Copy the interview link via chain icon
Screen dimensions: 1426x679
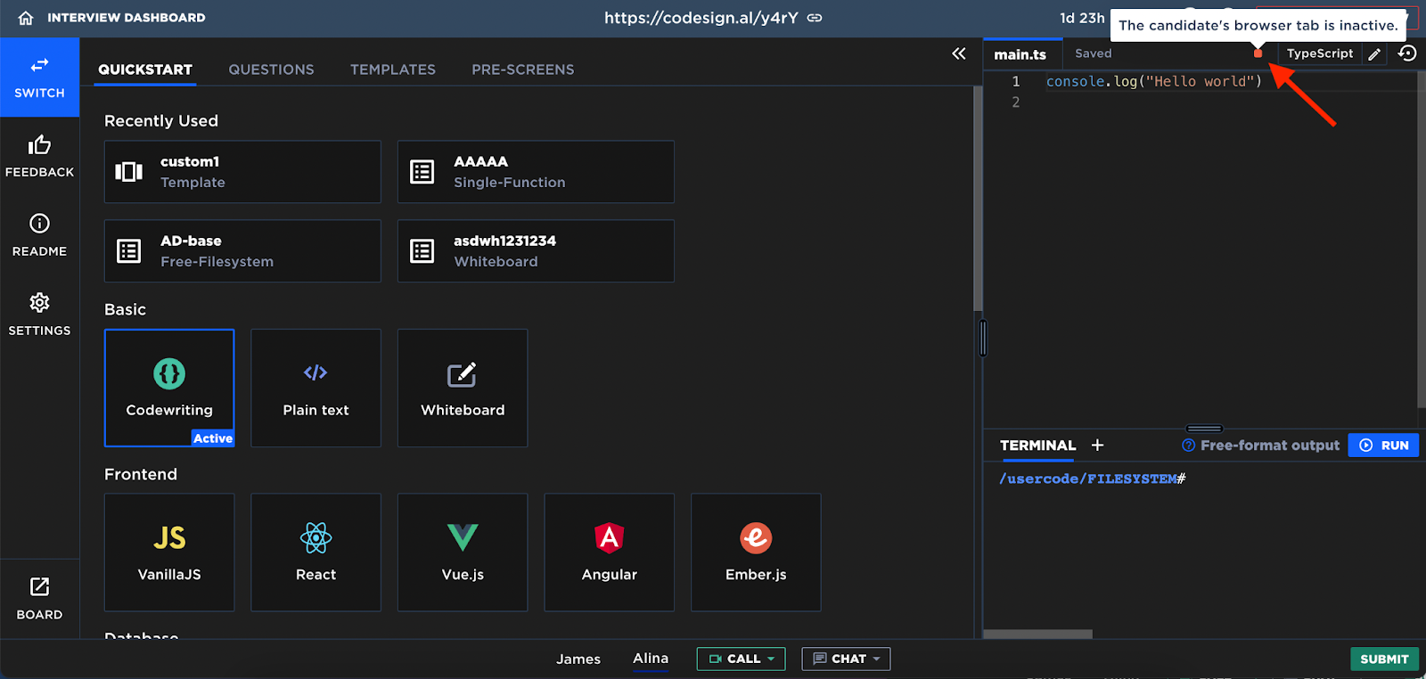(815, 18)
